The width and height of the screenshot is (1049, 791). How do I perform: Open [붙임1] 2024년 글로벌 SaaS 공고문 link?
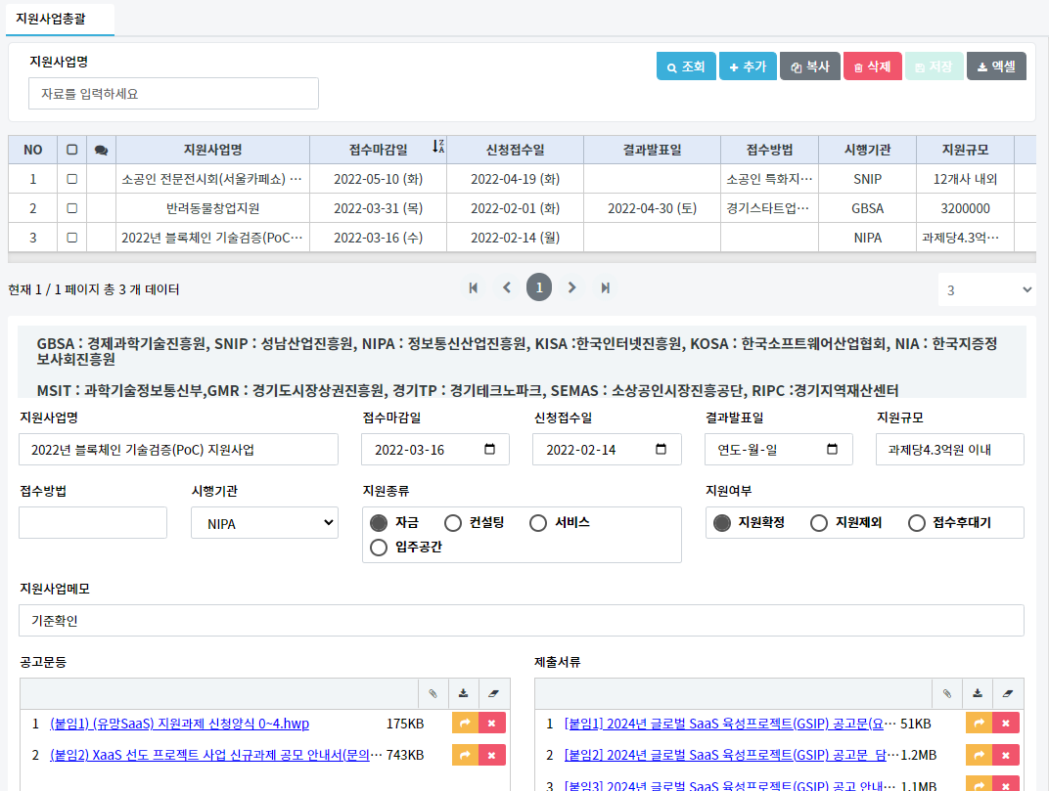[x=730, y=724]
